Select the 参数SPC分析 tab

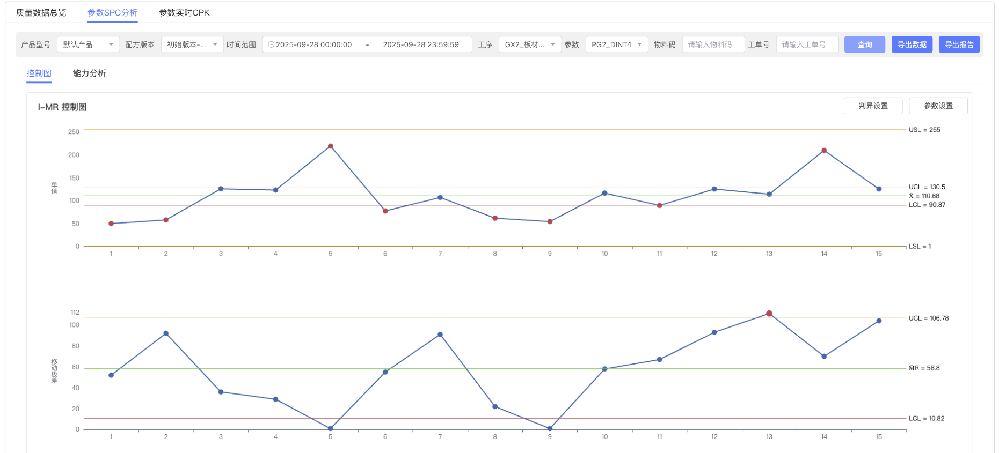tap(113, 13)
